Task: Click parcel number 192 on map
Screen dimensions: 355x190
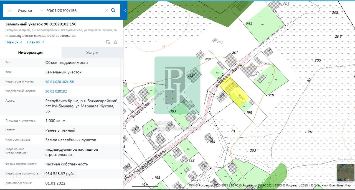Action: click(192, 160)
